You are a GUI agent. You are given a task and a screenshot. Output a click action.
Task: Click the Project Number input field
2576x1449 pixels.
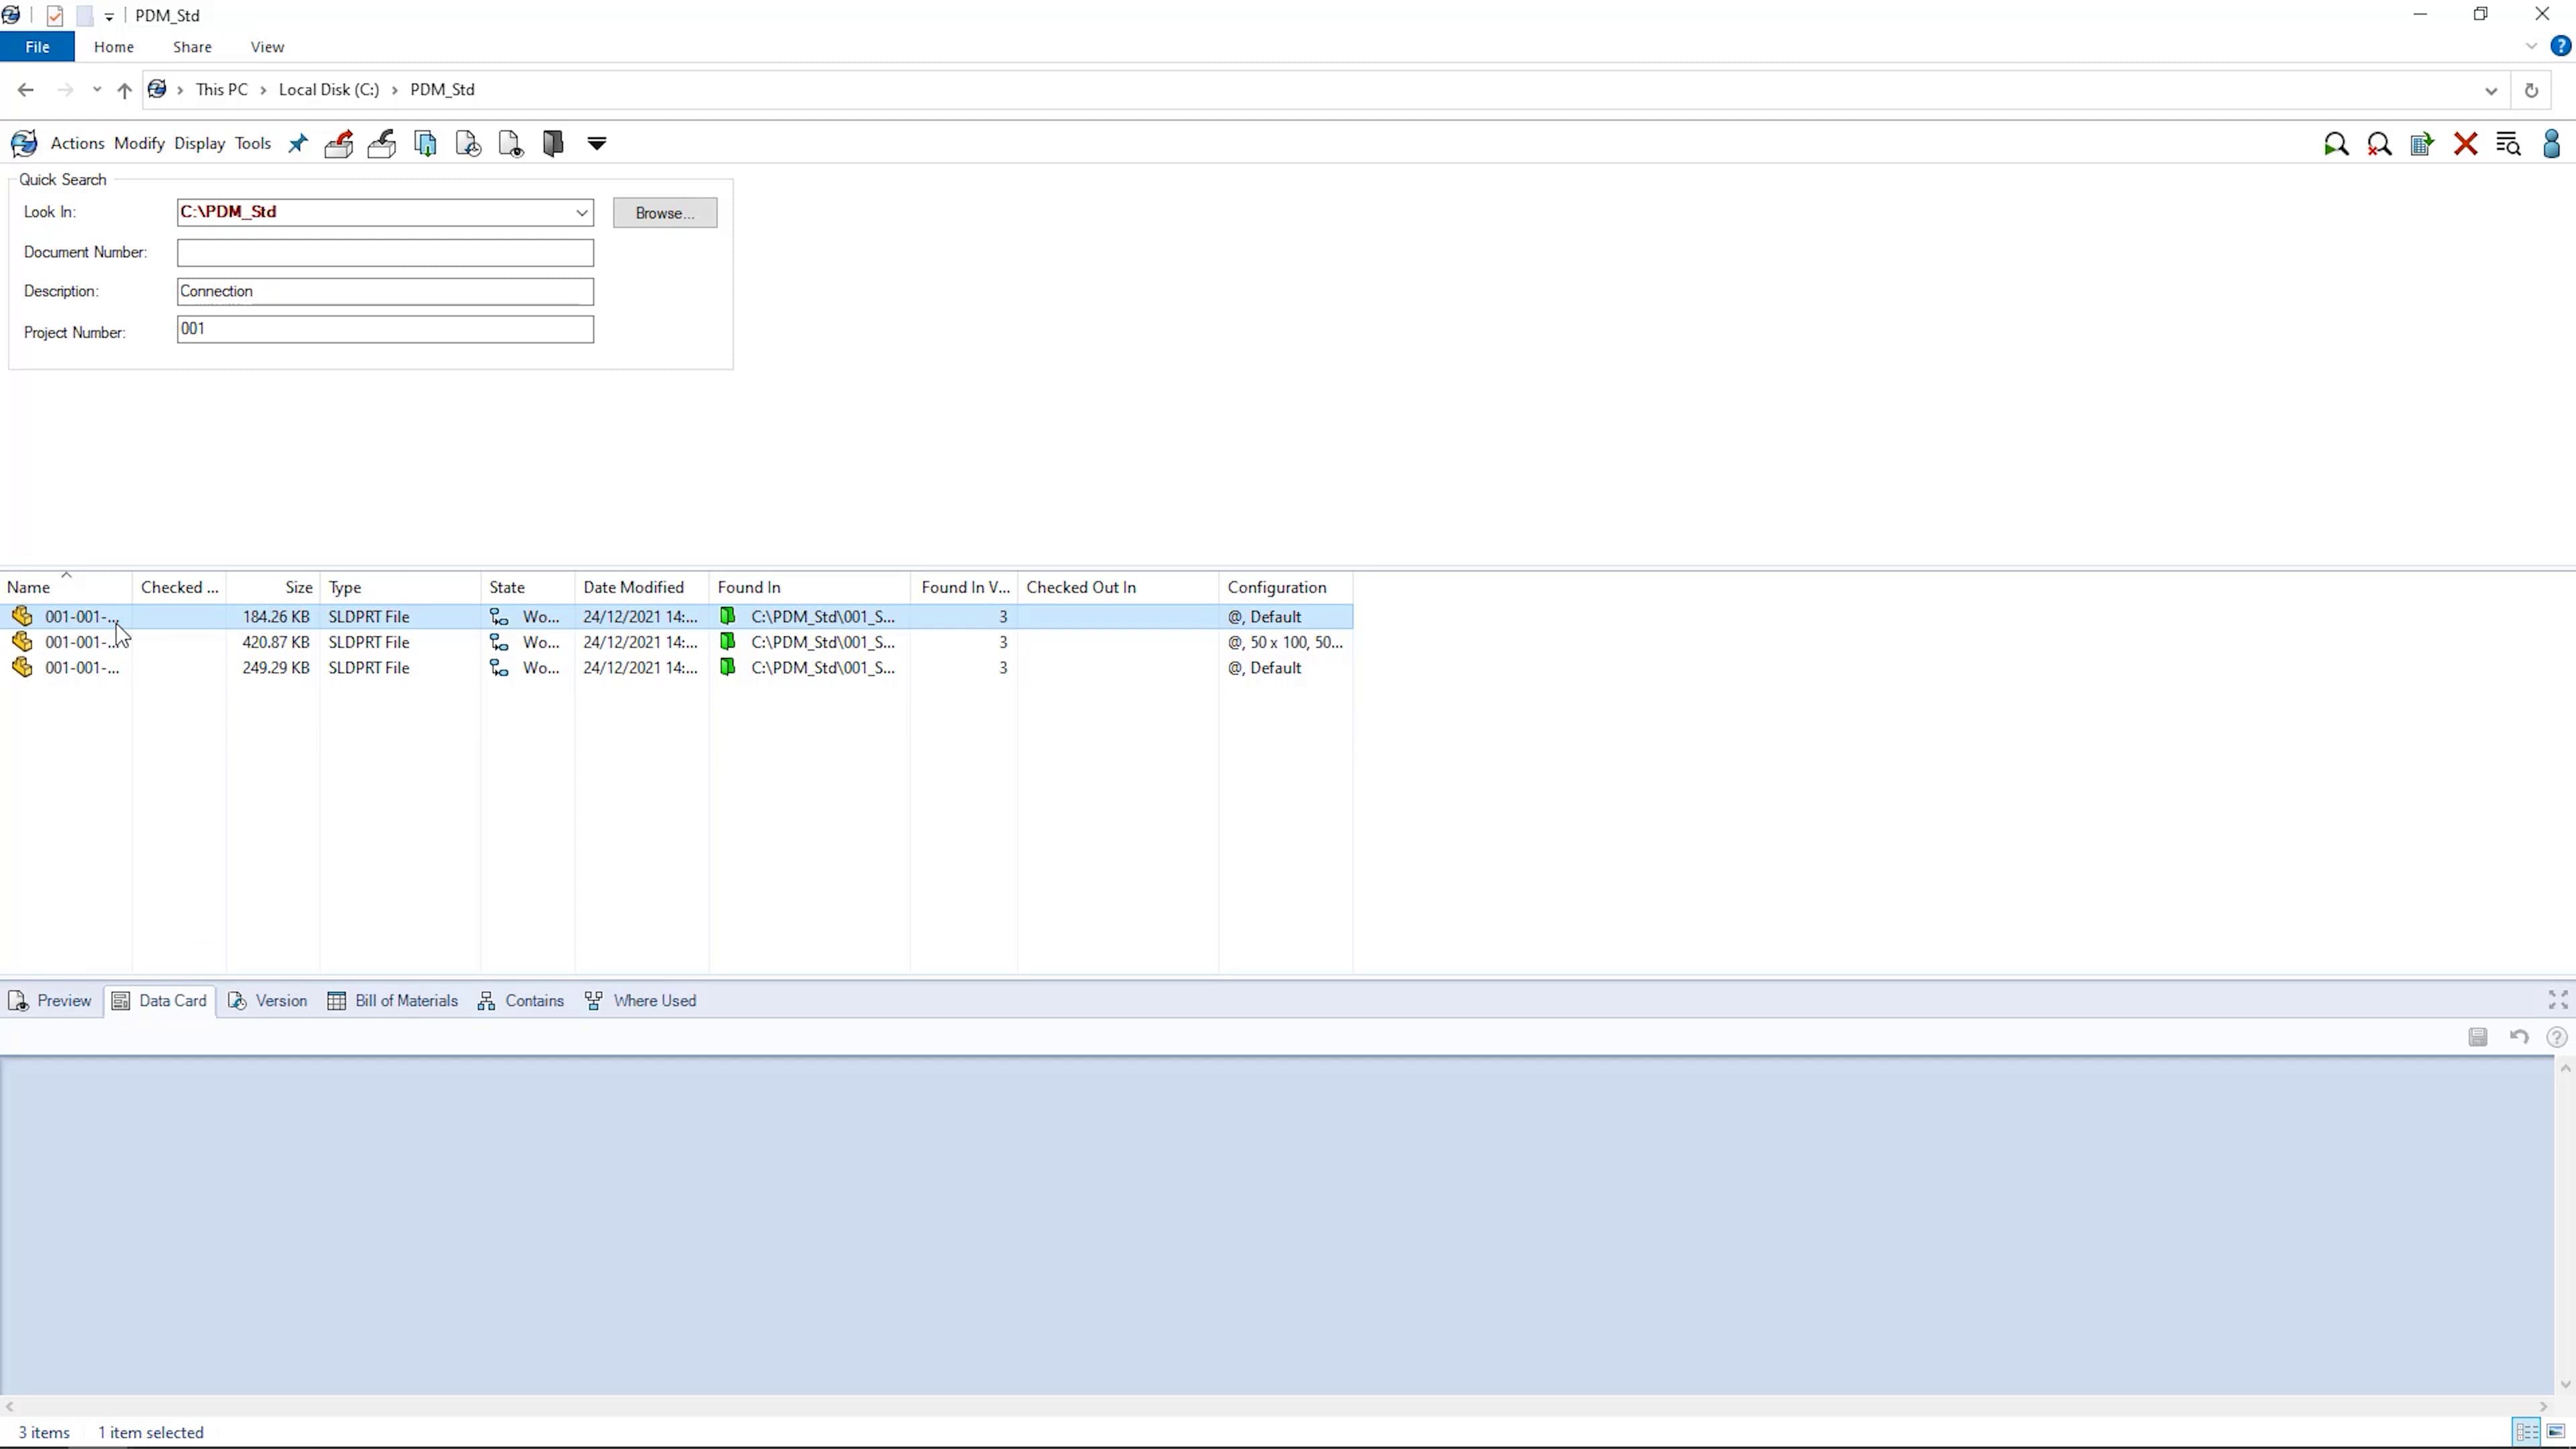[x=384, y=329]
